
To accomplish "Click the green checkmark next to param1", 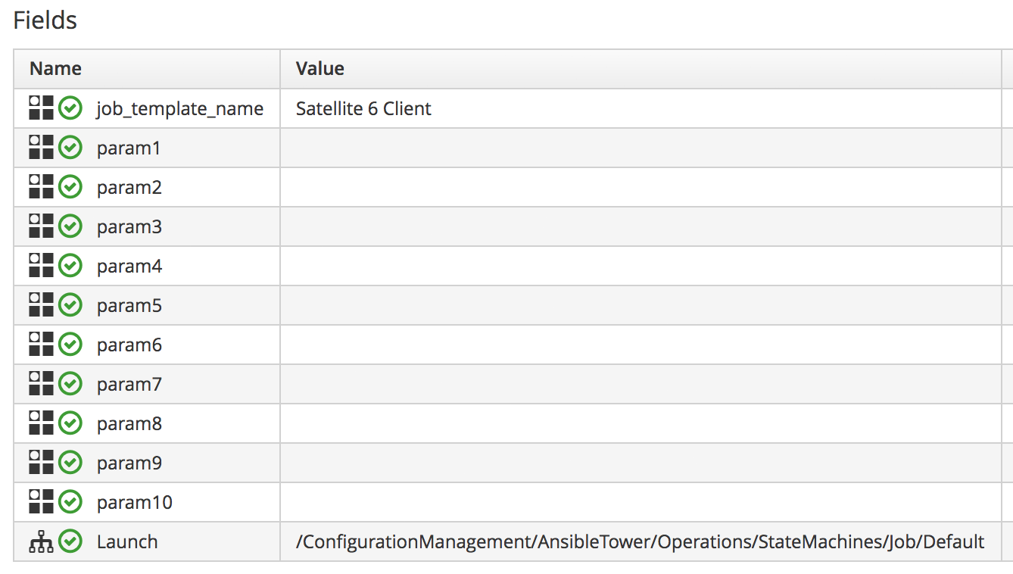I will [x=70, y=148].
